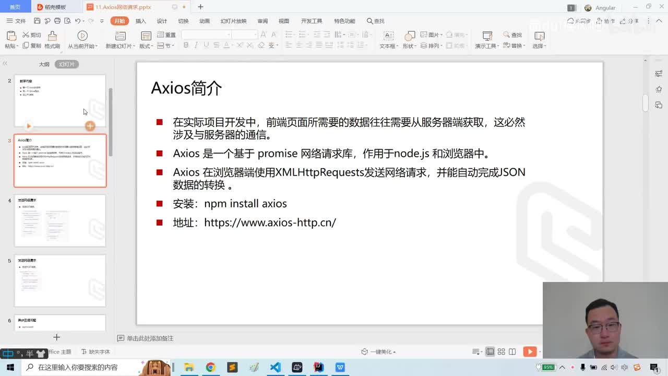Toggle Italic formatting

196,46
